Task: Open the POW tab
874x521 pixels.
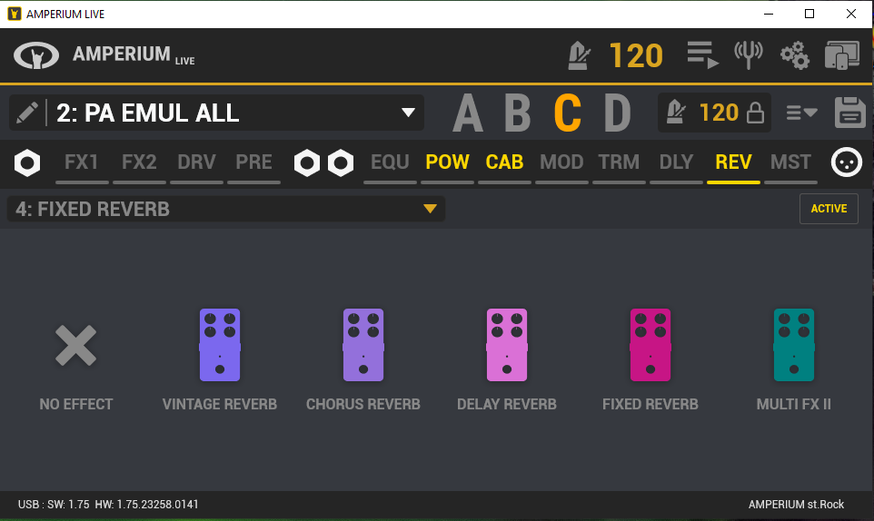Action: pyautogui.click(x=448, y=162)
